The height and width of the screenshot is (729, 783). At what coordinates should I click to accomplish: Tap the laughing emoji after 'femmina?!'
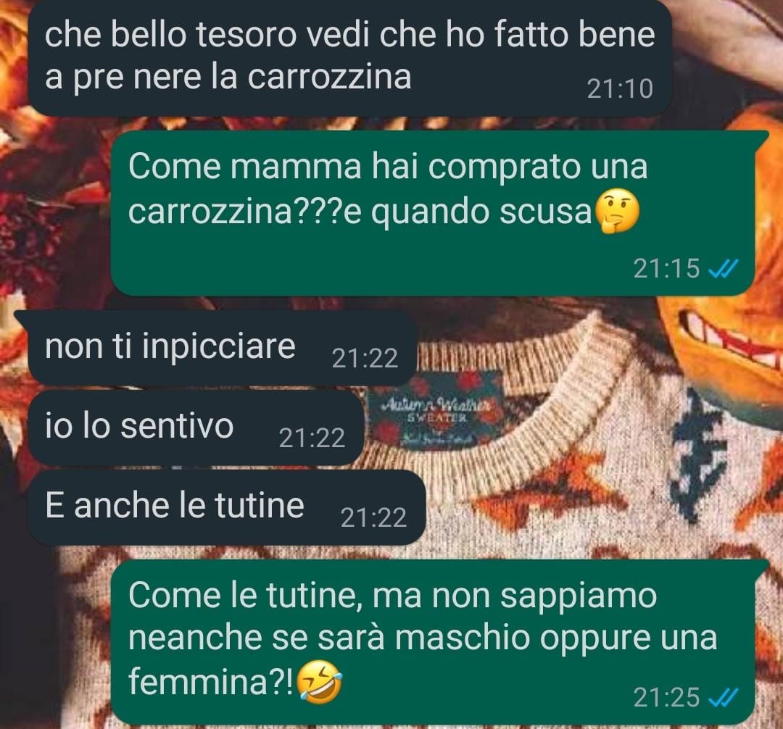coord(320,682)
